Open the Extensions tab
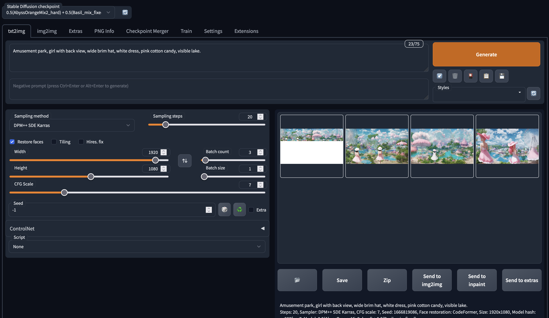Viewport: 549px width, 318px height. (246, 31)
